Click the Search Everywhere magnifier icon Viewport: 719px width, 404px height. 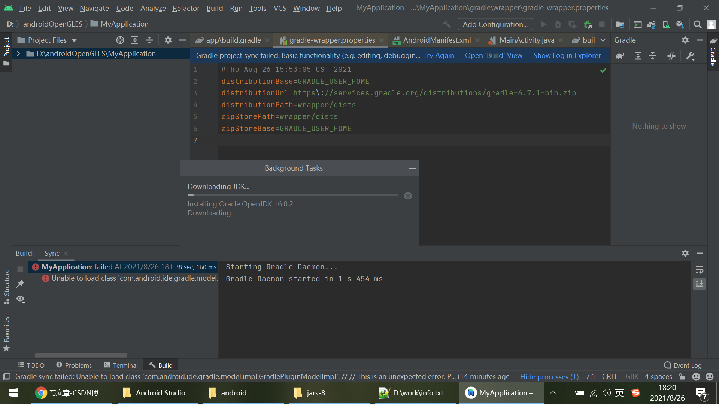pyautogui.click(x=697, y=25)
